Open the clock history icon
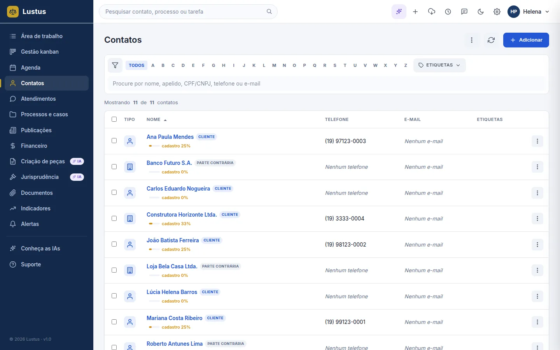560x350 pixels. [x=448, y=12]
